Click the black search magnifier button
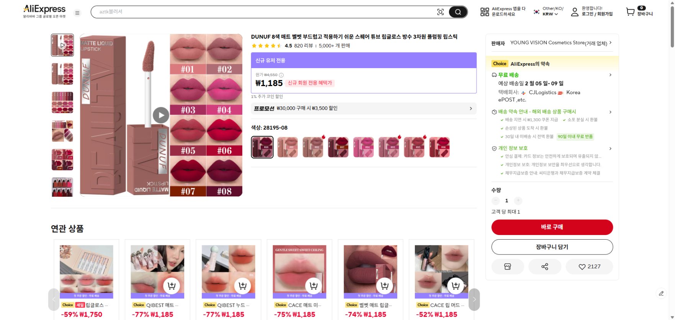 tap(458, 12)
